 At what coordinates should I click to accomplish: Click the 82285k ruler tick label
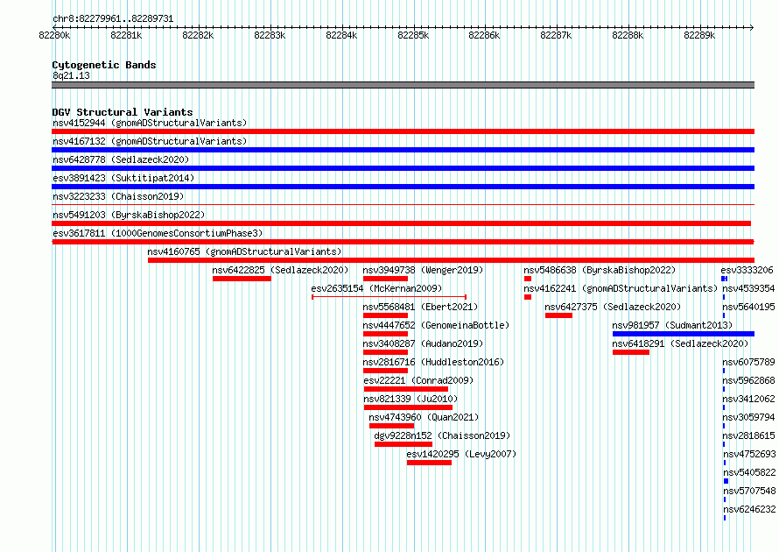point(413,35)
